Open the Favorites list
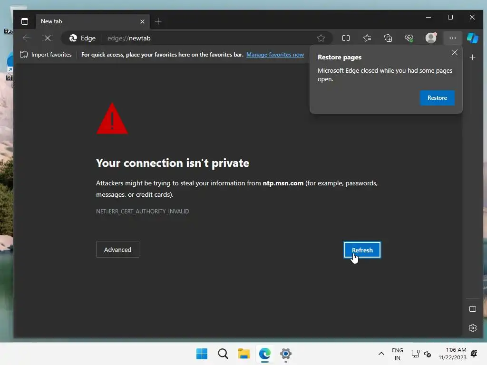 click(367, 38)
